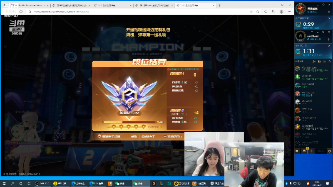
Task: Select friend DWG KIA
Action: tap(313, 110)
